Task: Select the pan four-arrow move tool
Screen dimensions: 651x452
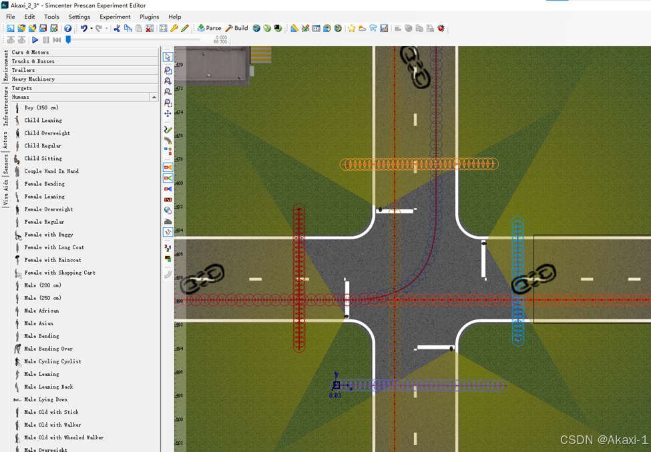Action: (168, 113)
